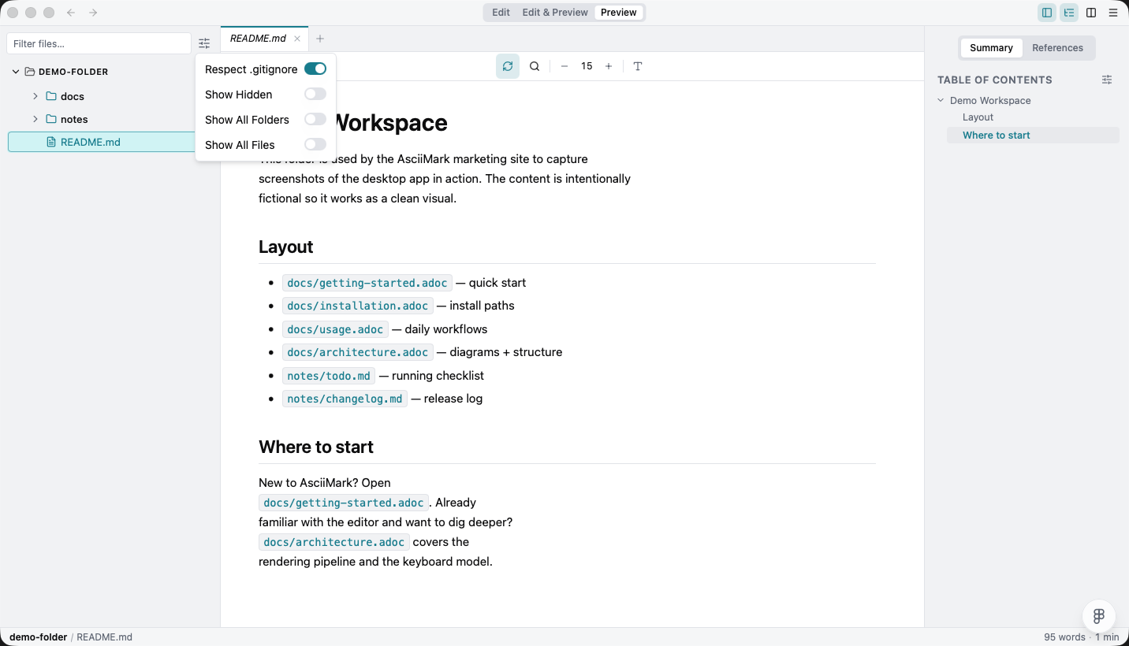Click the README.md file icon in sidebar
Image resolution: width=1129 pixels, height=646 pixels.
tap(51, 142)
